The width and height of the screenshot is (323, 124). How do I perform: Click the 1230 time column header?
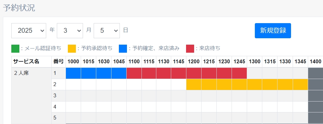coord(224,61)
